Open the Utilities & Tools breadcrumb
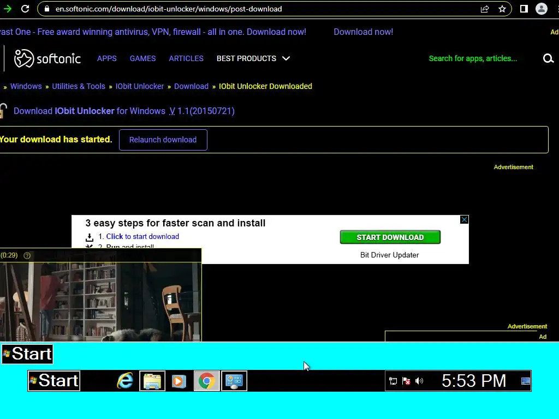Viewport: 559px width, 419px height. [79, 86]
